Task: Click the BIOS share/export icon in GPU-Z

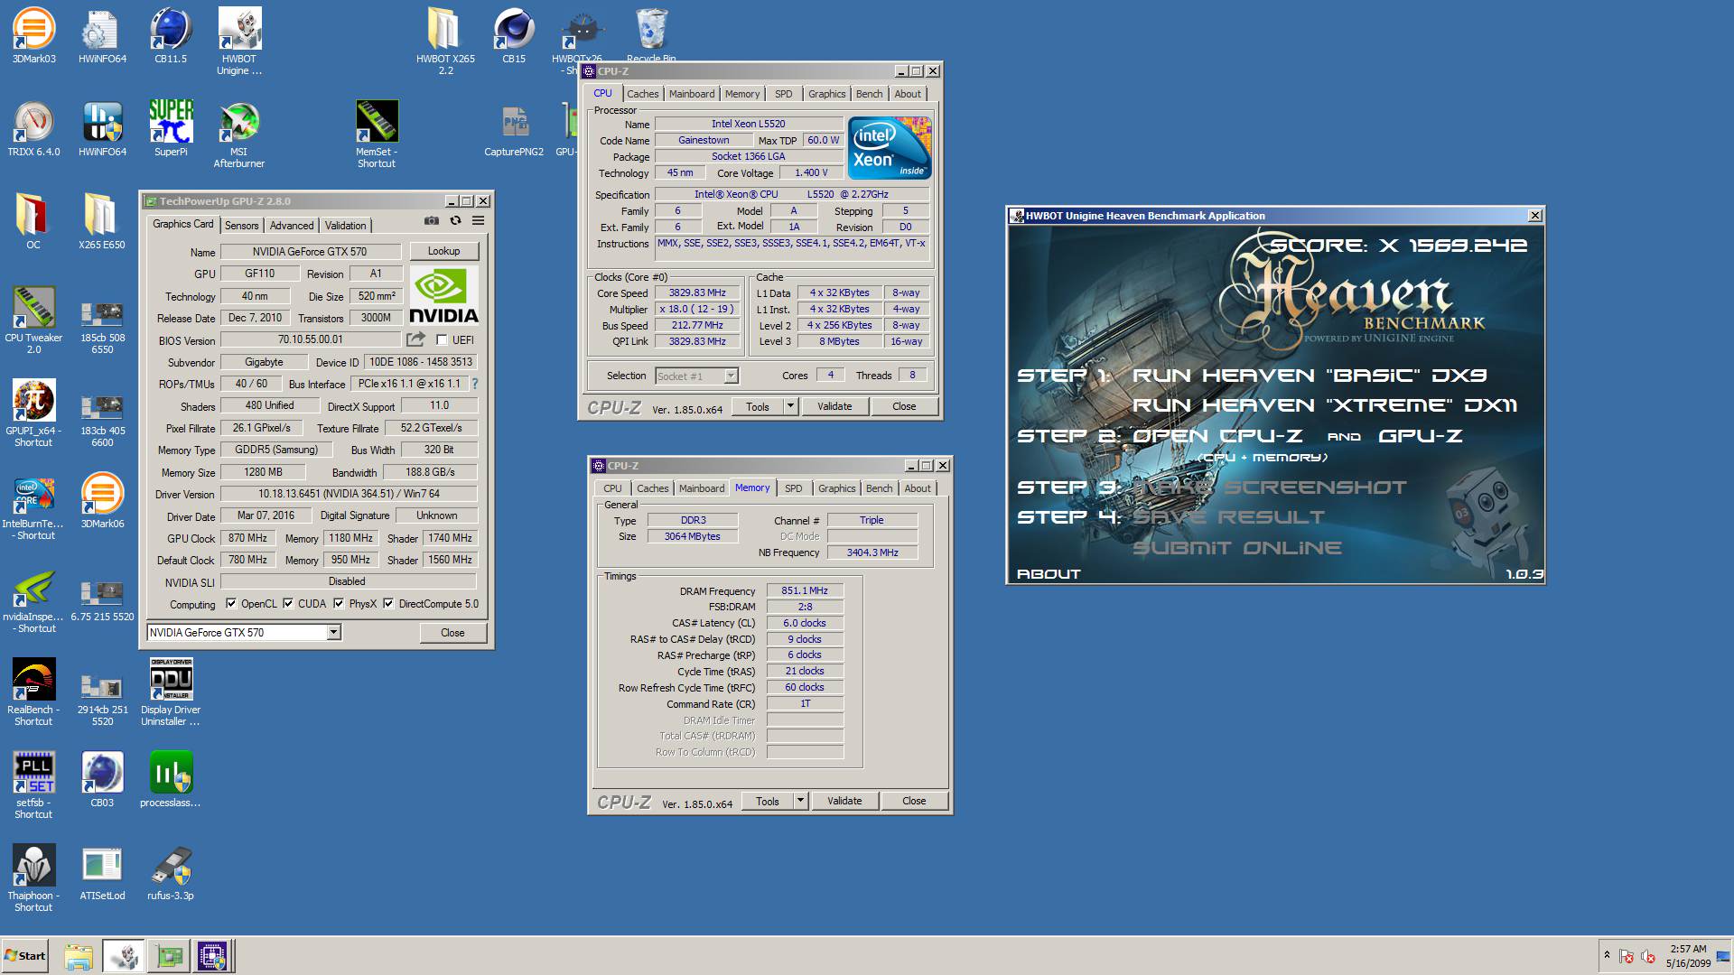Action: tap(415, 339)
